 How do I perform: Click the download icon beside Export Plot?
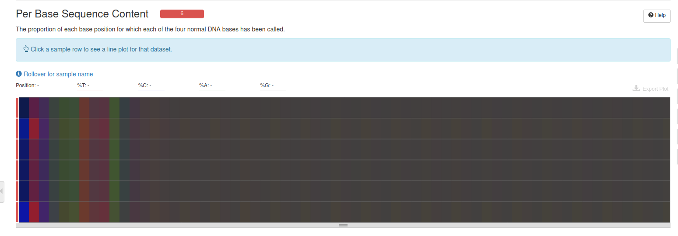coord(636,89)
